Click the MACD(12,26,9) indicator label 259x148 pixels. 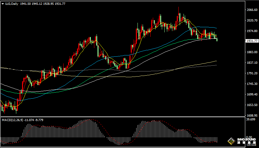tap(12, 120)
